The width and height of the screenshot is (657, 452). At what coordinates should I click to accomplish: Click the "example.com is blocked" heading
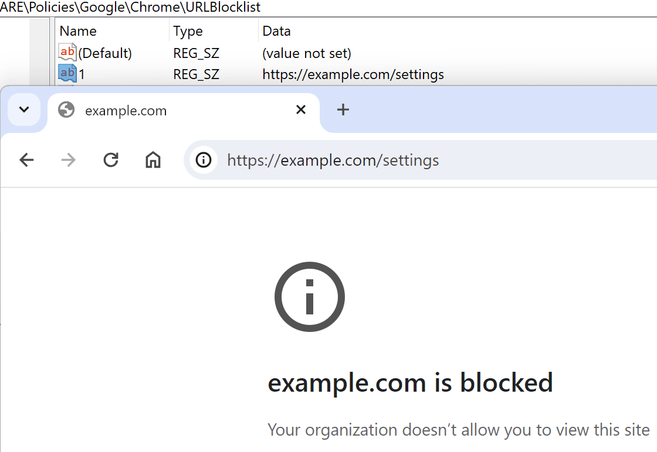pyautogui.click(x=410, y=382)
